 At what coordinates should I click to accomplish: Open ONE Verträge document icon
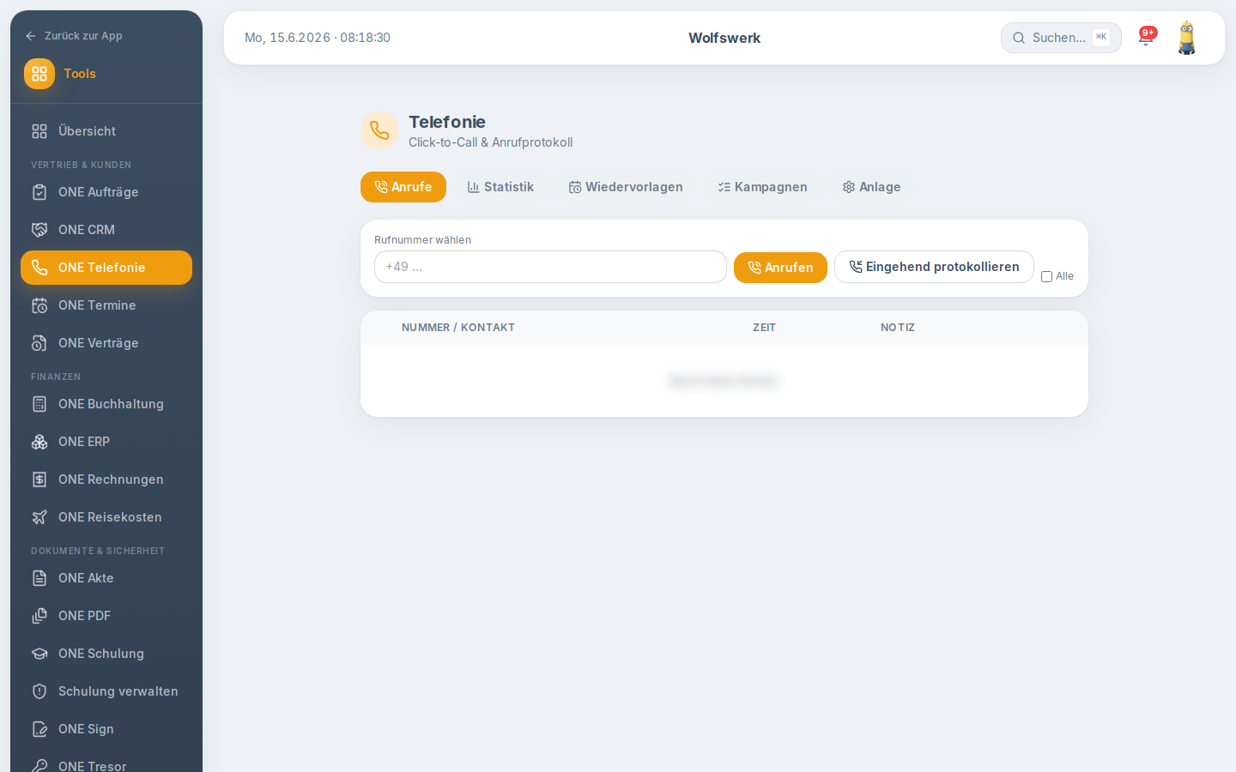click(x=39, y=343)
